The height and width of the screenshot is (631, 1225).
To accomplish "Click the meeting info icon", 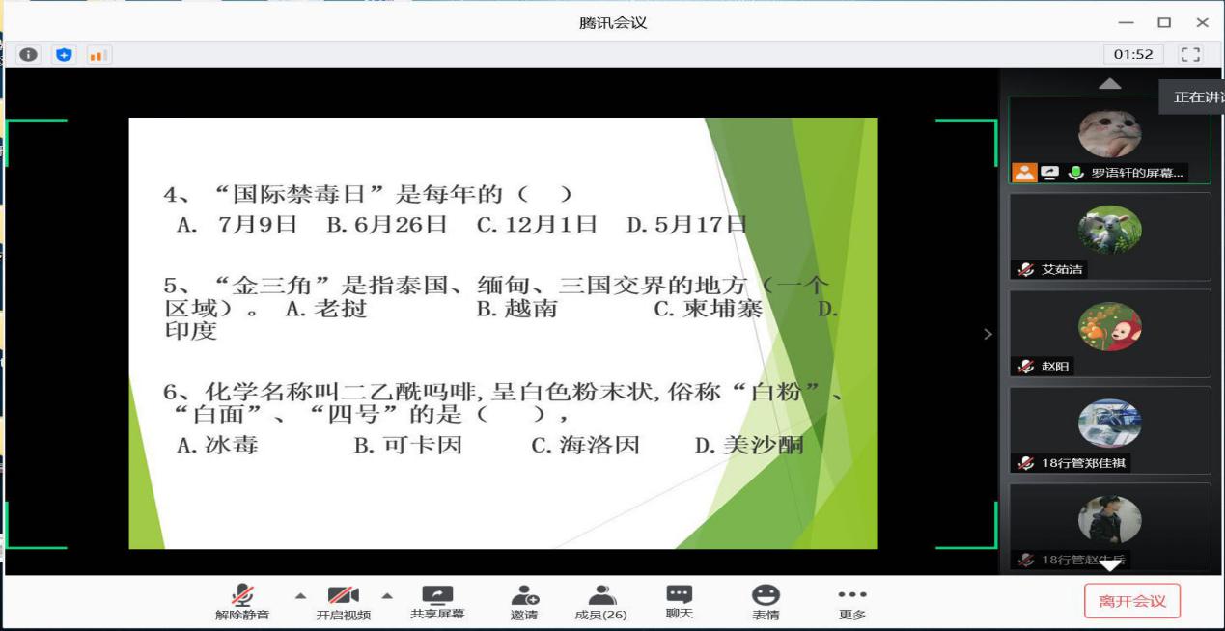I will (29, 55).
